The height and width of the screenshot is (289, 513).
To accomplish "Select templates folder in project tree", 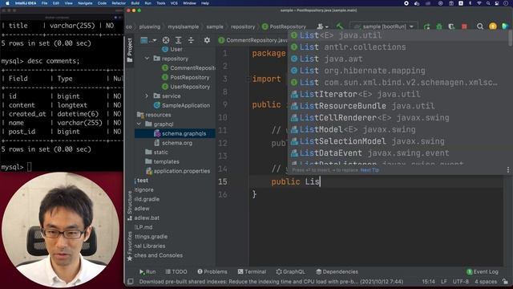I will [x=162, y=161].
